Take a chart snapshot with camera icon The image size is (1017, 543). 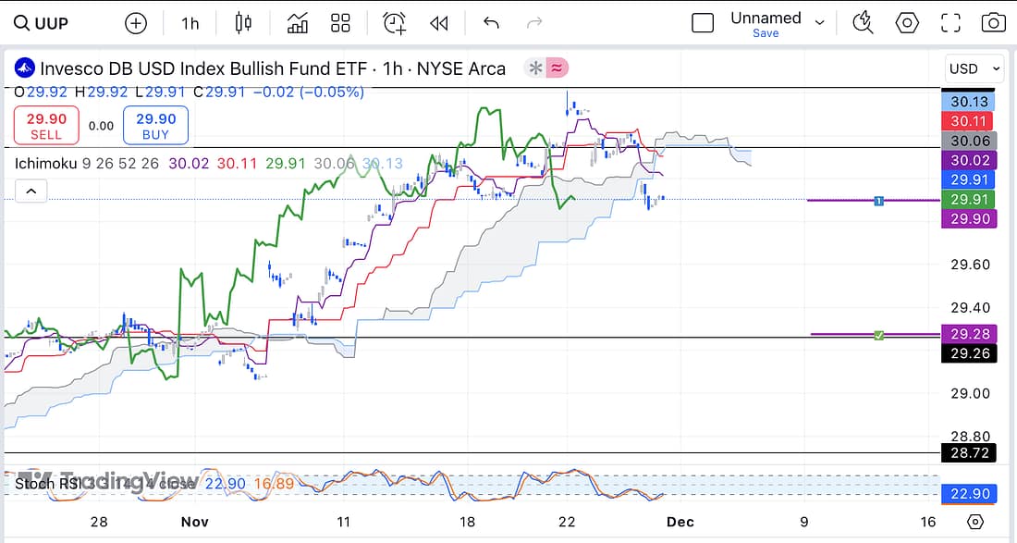point(994,23)
